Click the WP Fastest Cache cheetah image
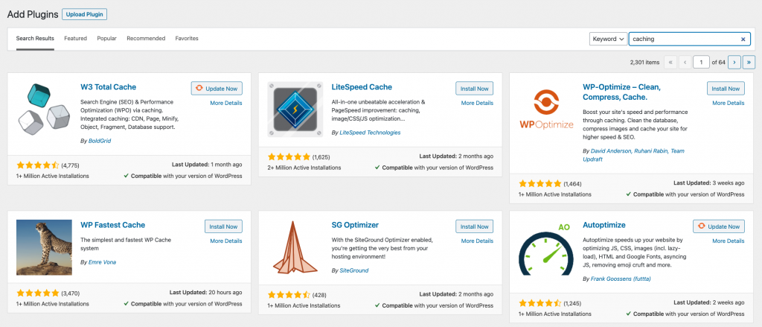762x327 pixels. coord(44,247)
